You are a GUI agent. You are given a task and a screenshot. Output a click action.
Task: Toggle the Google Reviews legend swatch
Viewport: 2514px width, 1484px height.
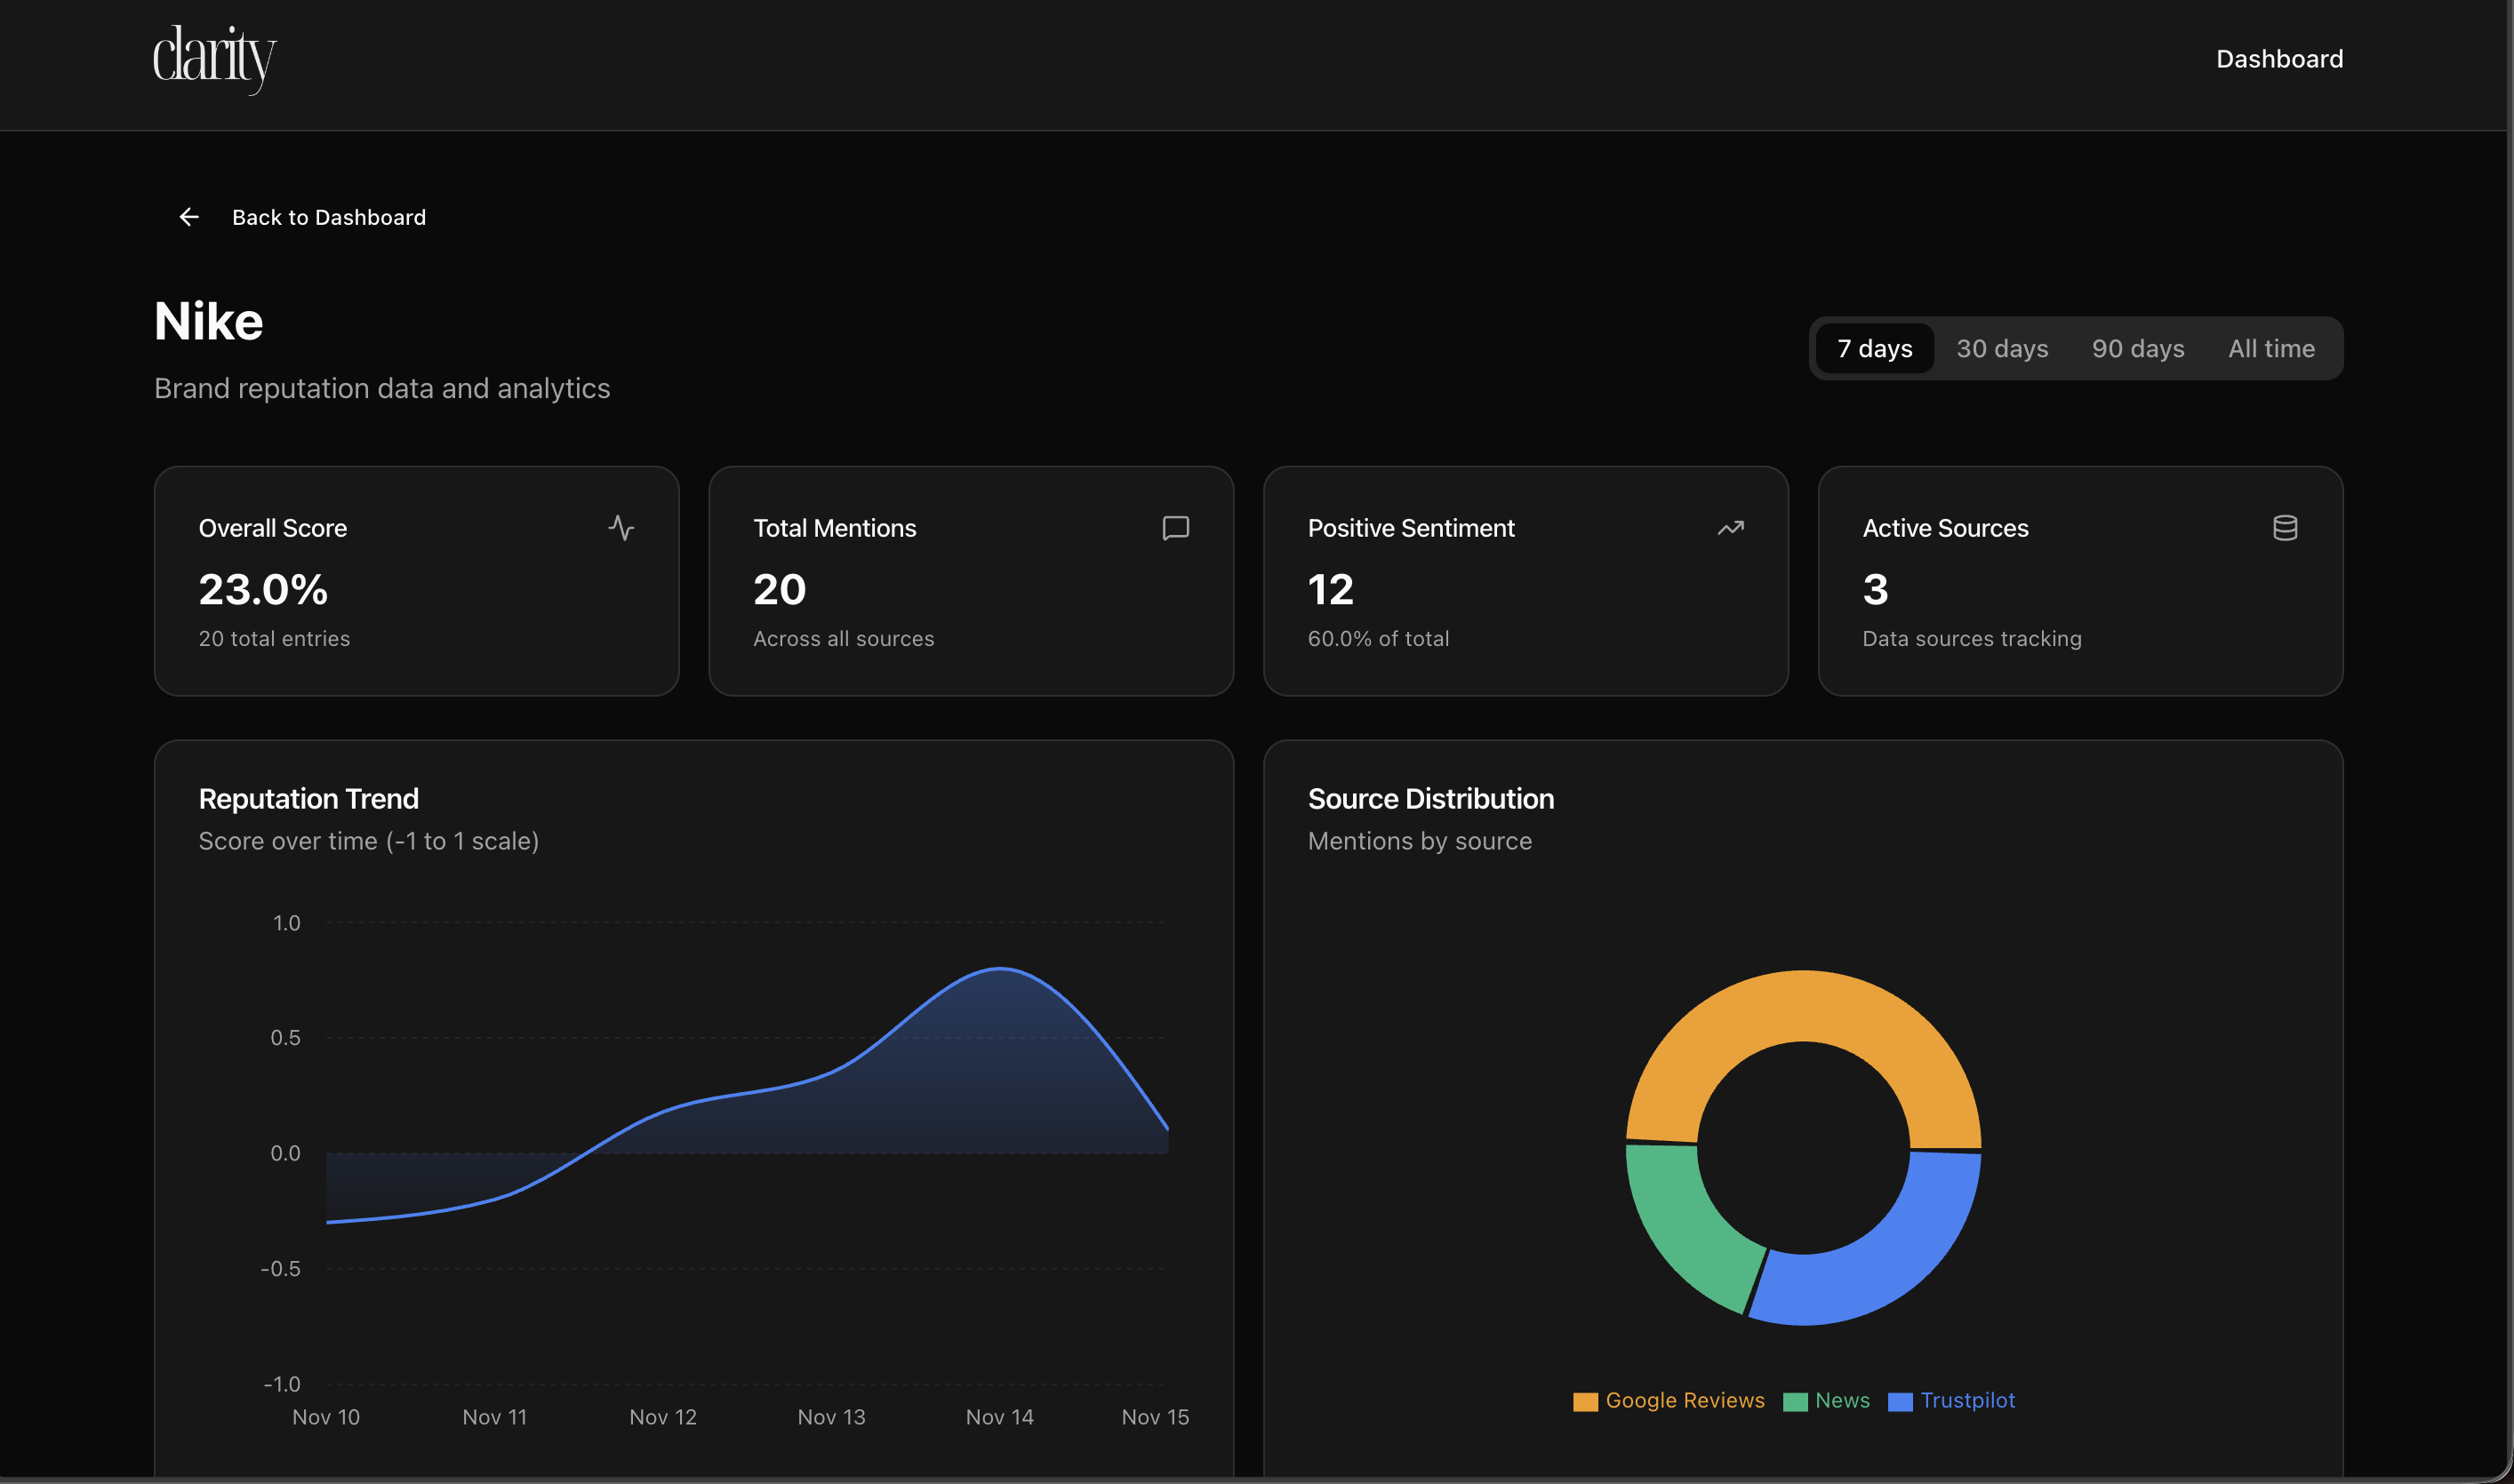(x=1586, y=1401)
